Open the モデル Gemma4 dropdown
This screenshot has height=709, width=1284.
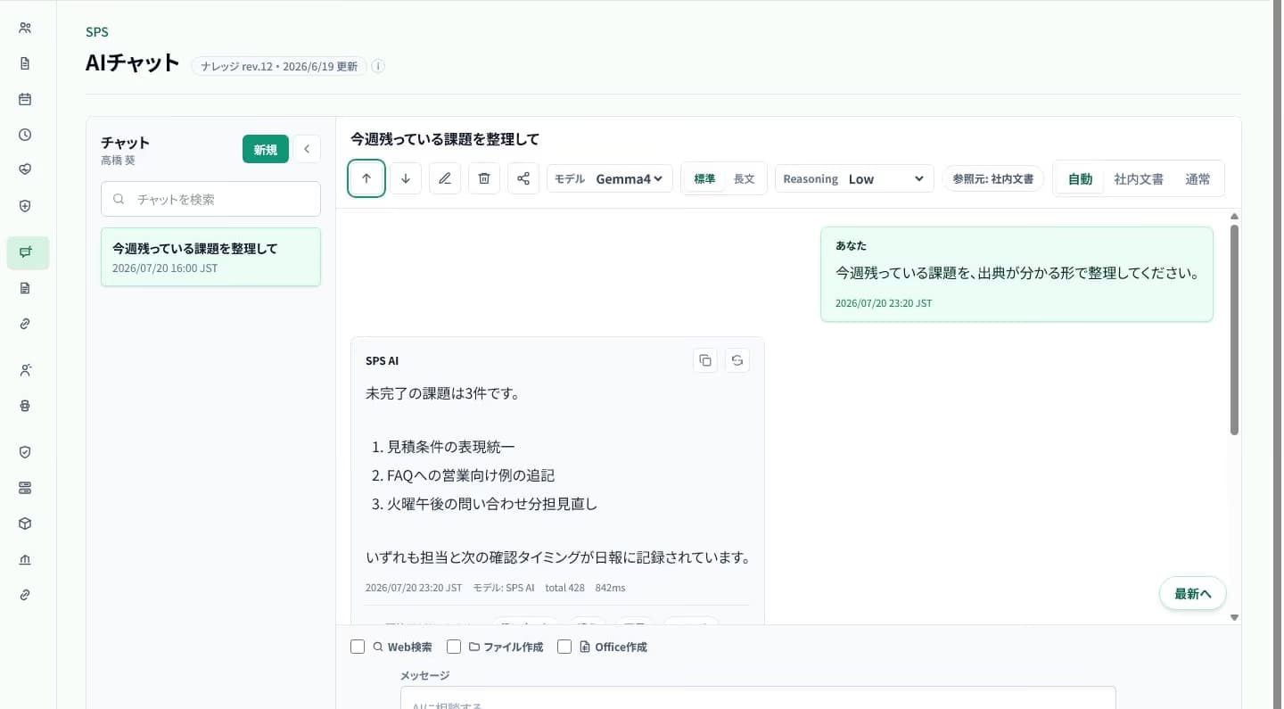pyautogui.click(x=610, y=178)
